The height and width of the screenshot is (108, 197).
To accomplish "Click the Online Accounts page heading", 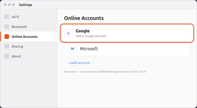I will coord(84,18).
